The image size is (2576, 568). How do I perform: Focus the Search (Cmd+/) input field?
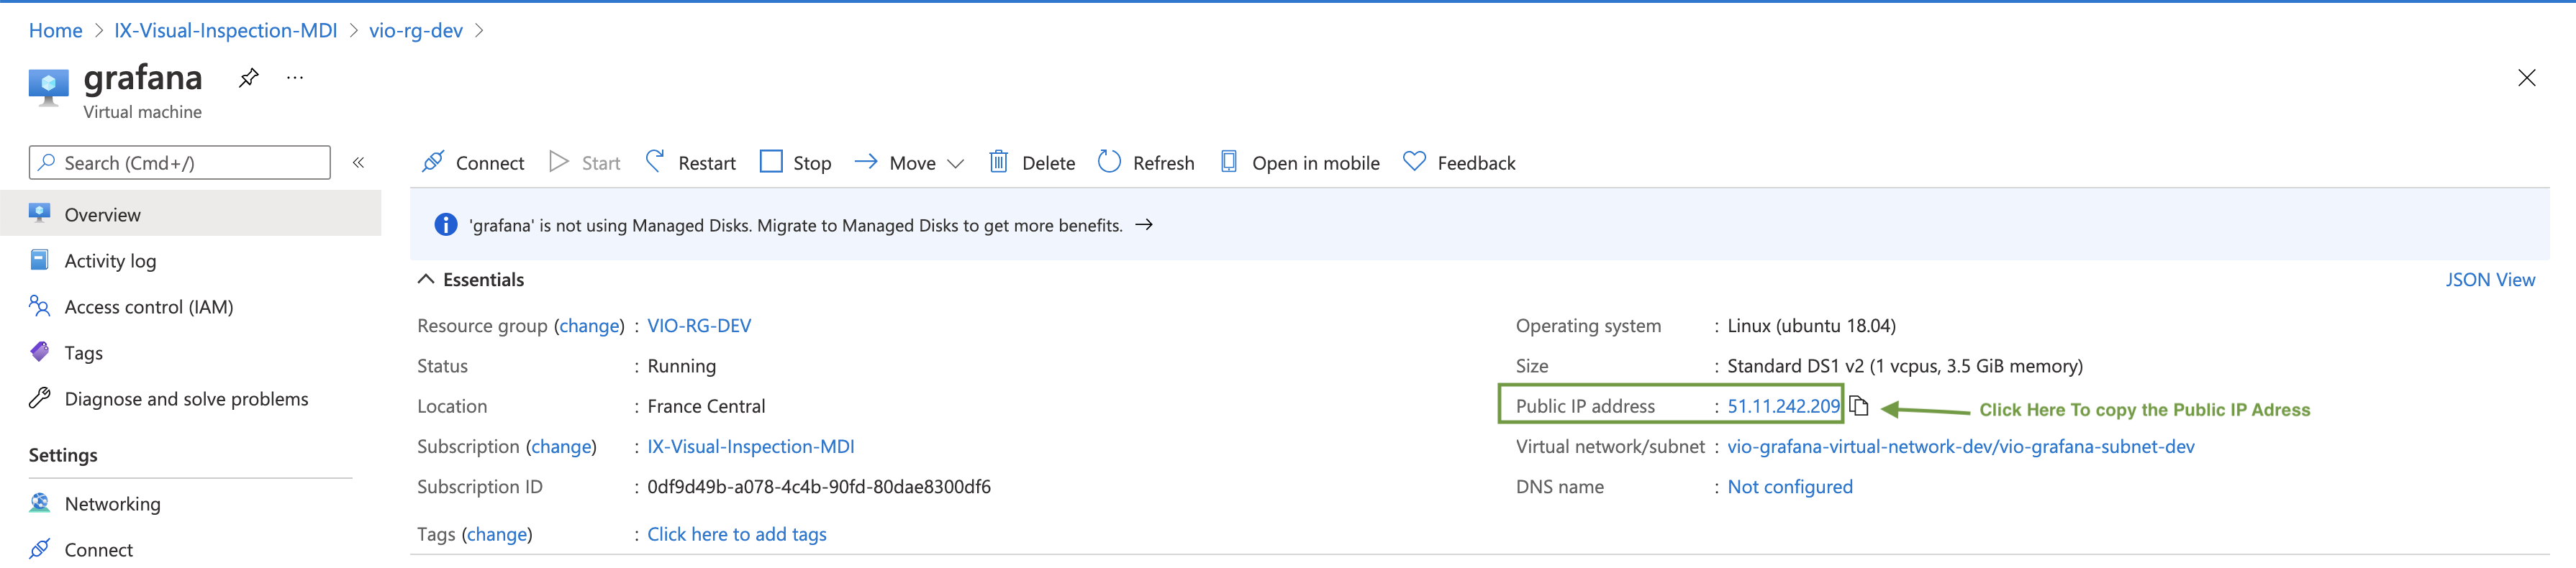(180, 162)
